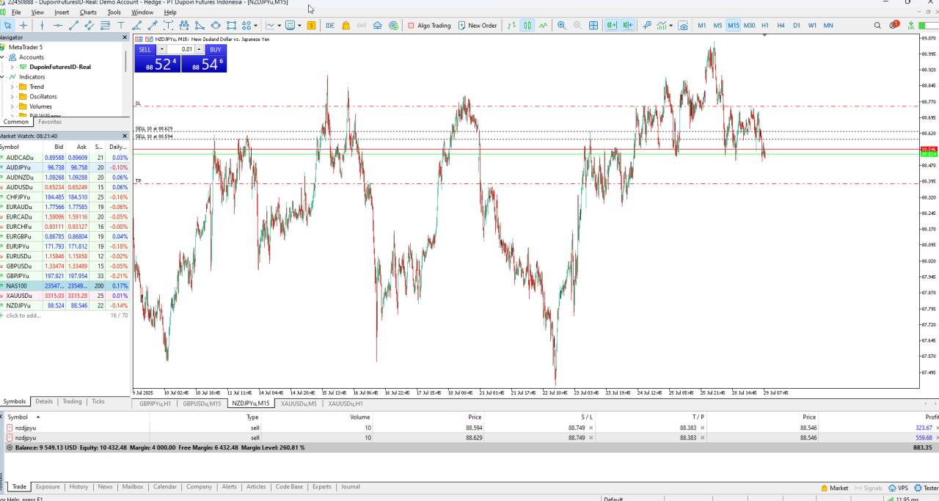Collapse the Indicators tree node
939x501 pixels.
click(3, 76)
